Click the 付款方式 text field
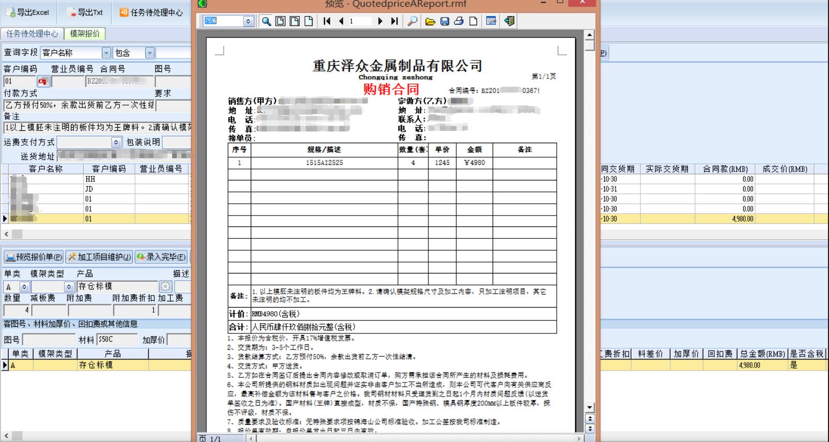 click(x=79, y=105)
